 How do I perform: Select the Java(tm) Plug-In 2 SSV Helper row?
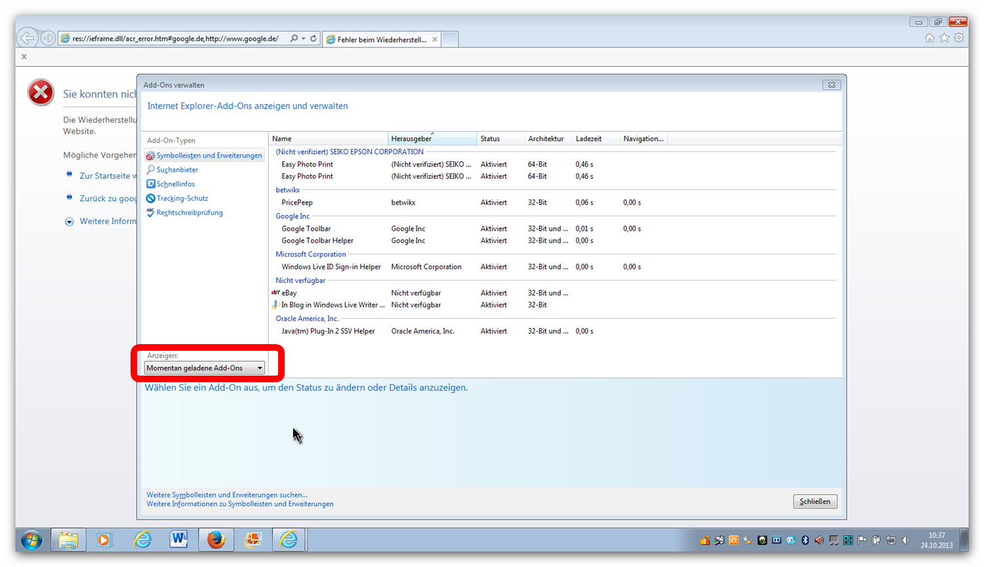[554, 331]
